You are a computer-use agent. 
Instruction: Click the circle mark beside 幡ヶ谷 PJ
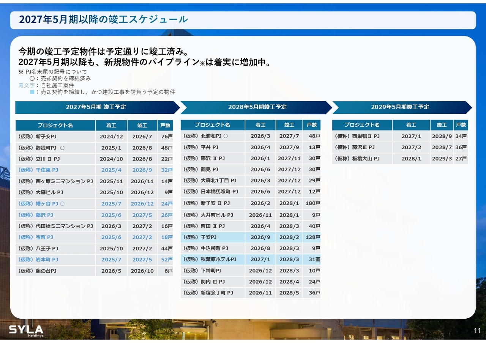coord(62,204)
